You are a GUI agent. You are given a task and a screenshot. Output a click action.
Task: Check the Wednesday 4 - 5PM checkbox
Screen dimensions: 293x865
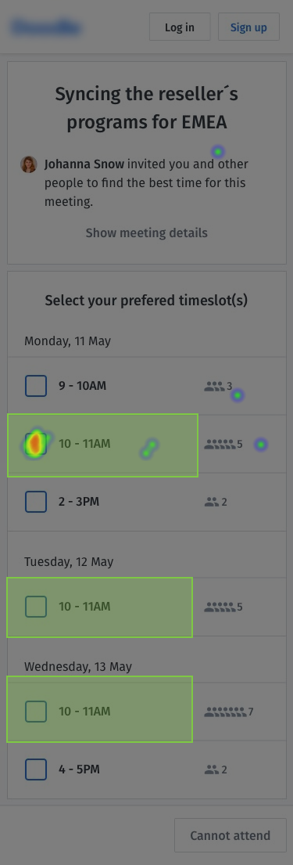[x=36, y=769]
